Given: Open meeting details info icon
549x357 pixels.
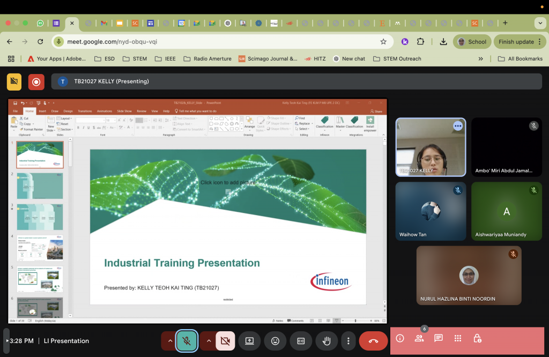Looking at the screenshot, I should coord(400,338).
